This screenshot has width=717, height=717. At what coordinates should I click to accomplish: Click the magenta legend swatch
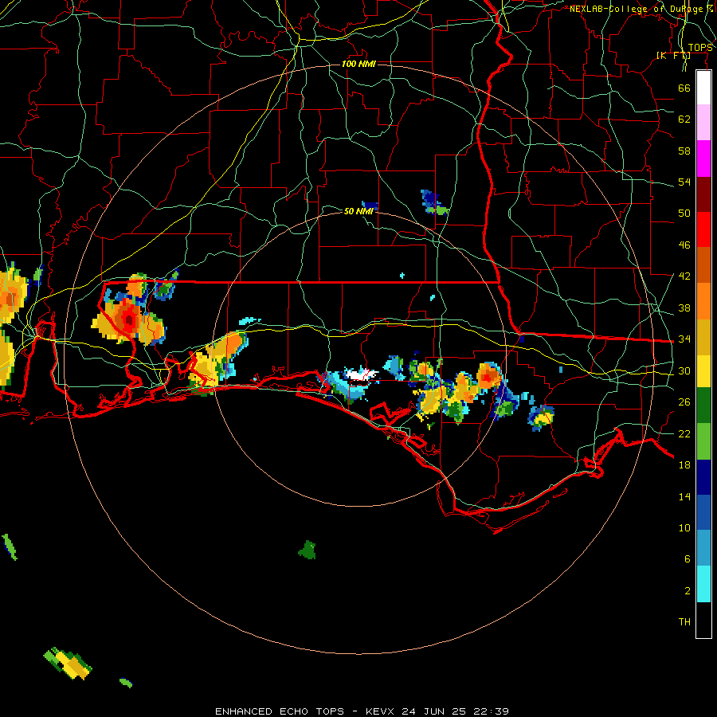[x=703, y=159]
